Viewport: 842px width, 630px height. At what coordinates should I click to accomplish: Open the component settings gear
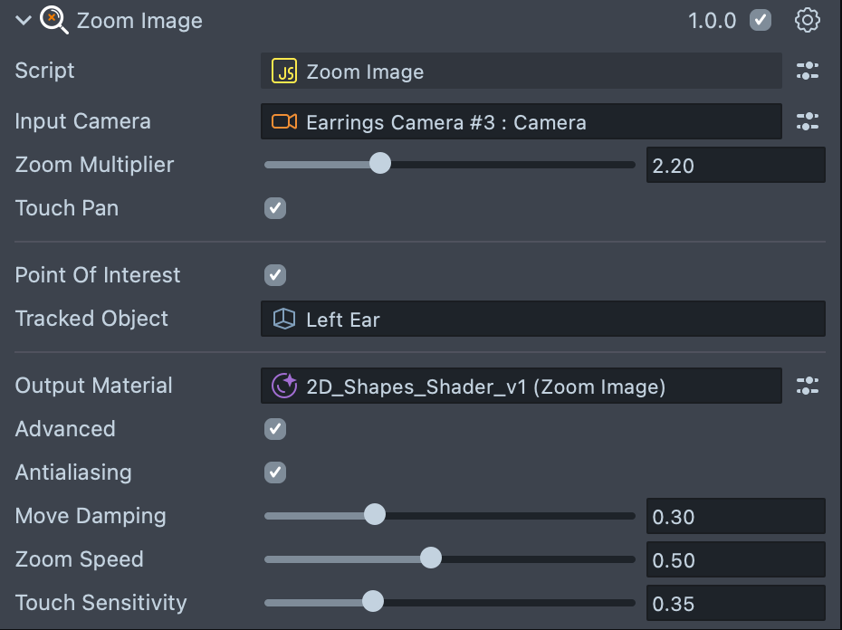[x=807, y=20]
